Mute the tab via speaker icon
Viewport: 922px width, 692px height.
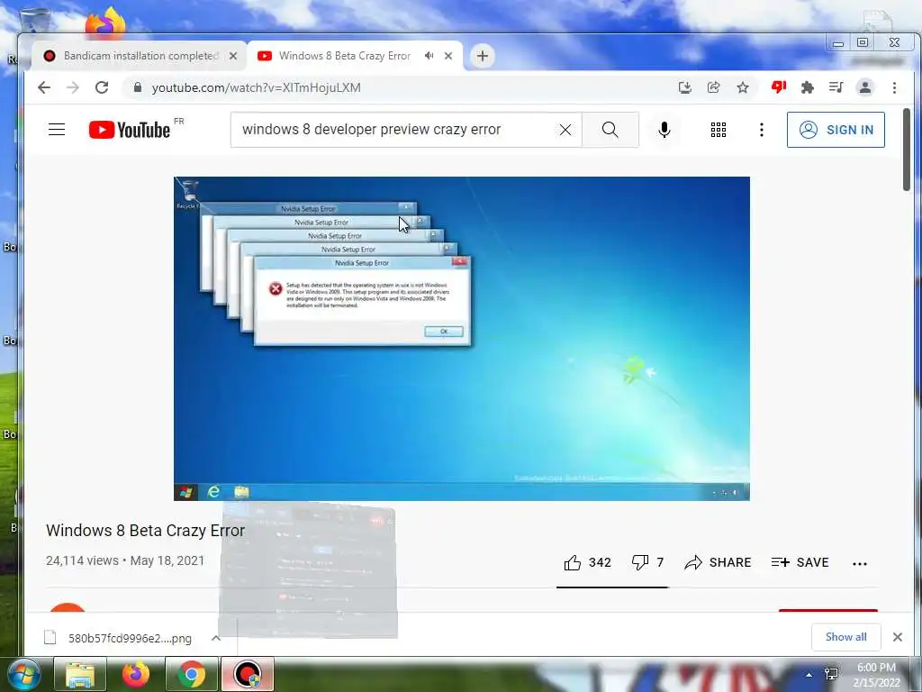tap(429, 55)
